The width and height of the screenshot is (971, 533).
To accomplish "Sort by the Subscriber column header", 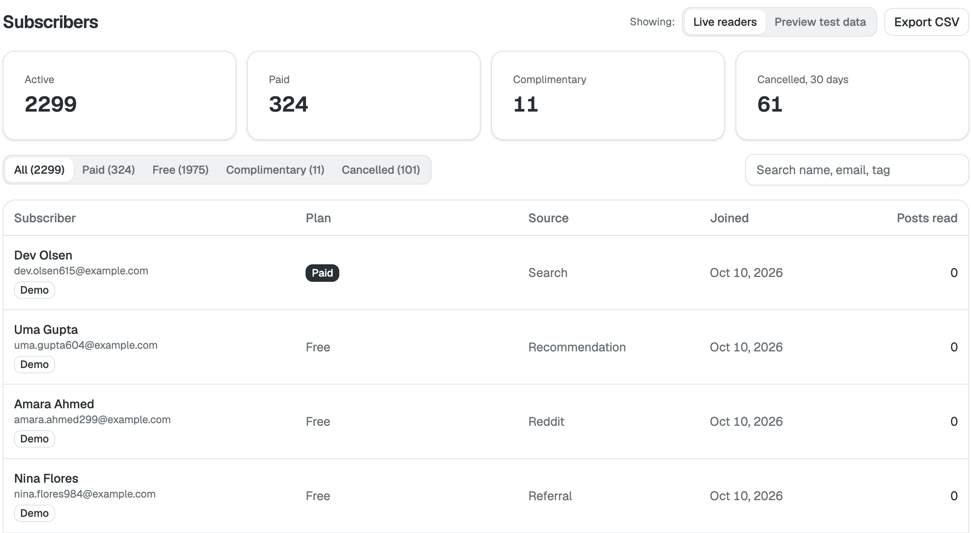I will coord(45,218).
